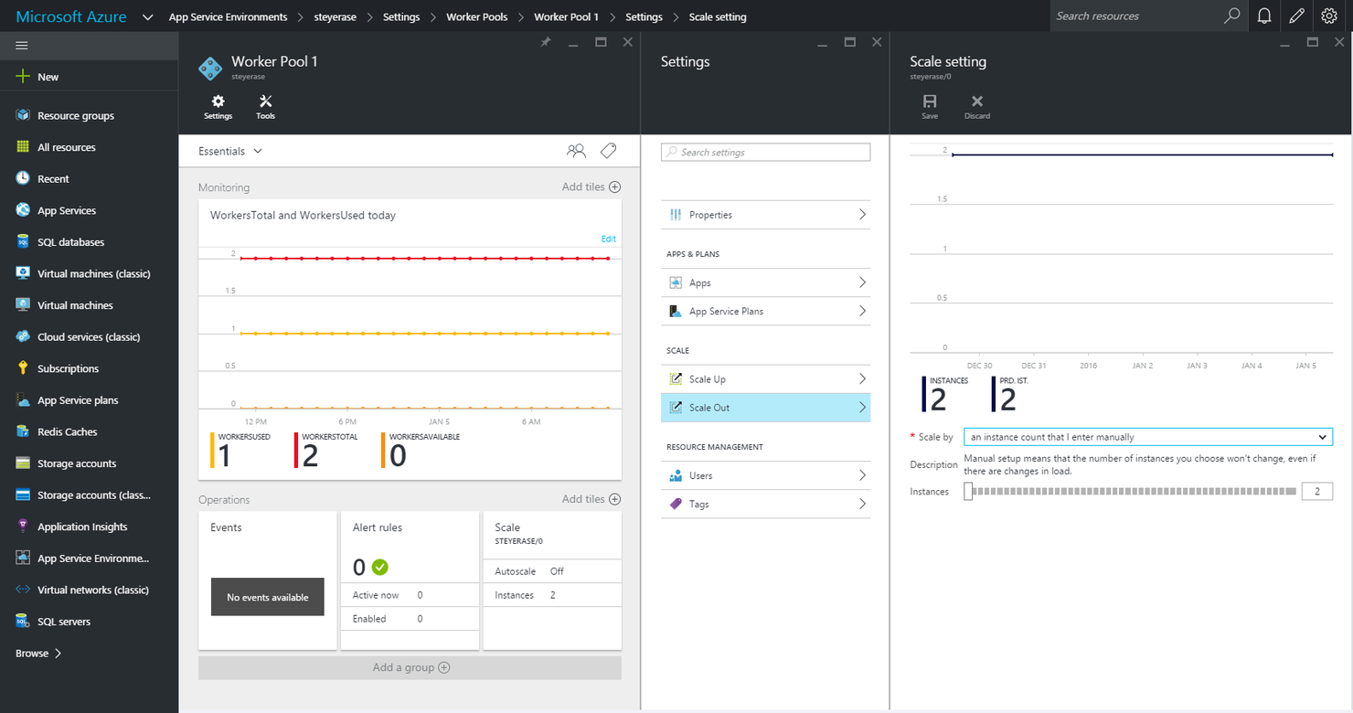
Task: Discard the Scale setting changes
Action: (x=976, y=104)
